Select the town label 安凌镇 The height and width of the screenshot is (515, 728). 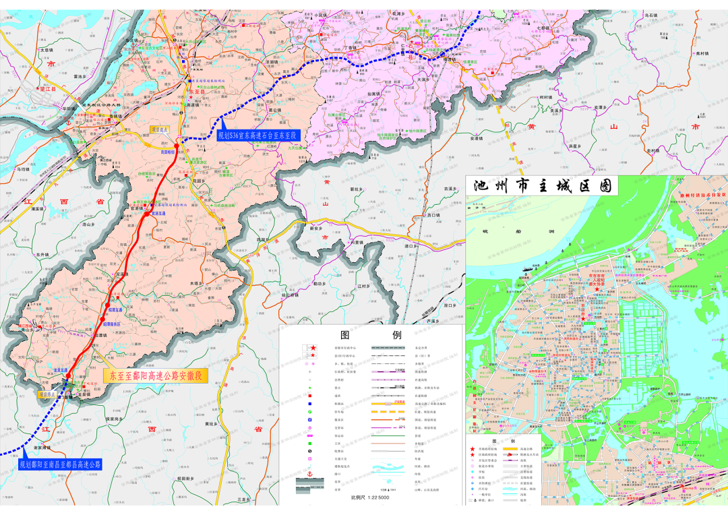pyautogui.click(x=477, y=138)
